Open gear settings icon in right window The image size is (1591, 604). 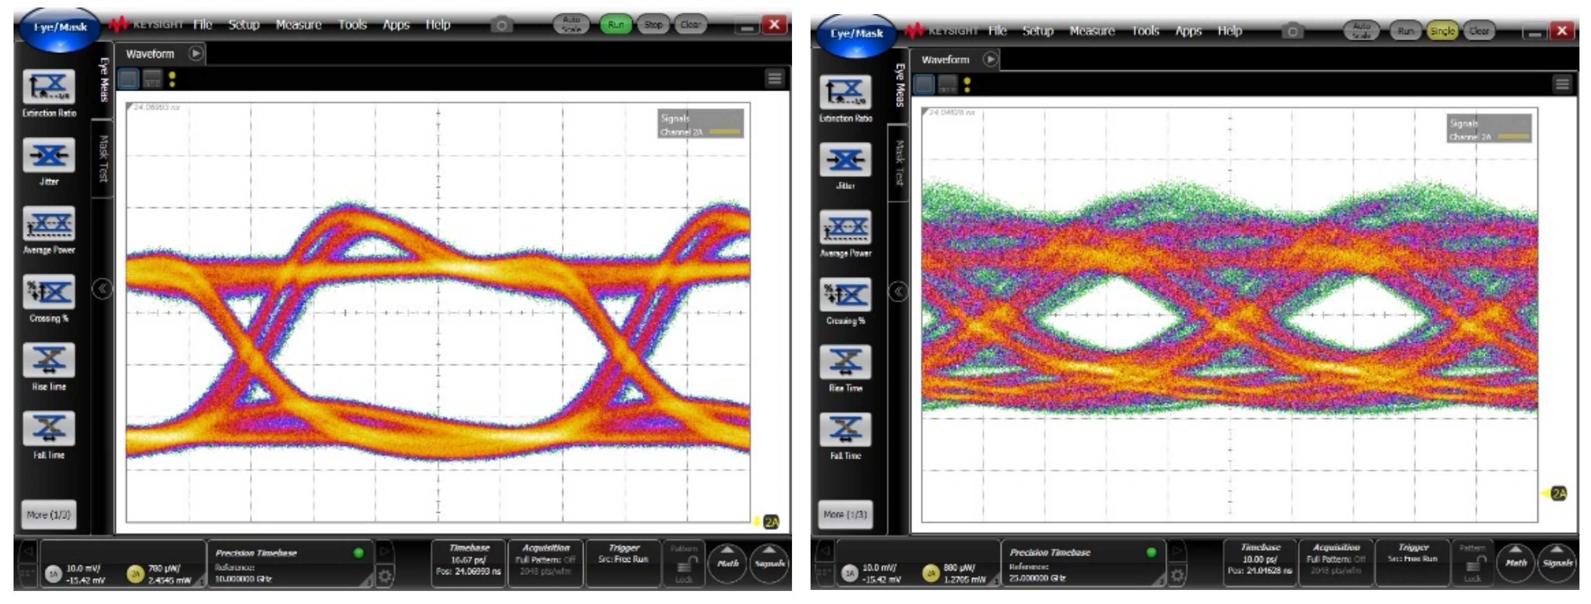1177,575
